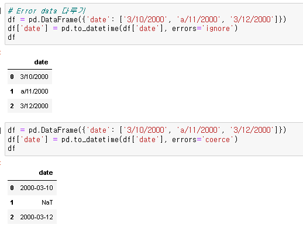Click index 2 in the first output table
Screen dimensions: 303x231
coord(12,106)
